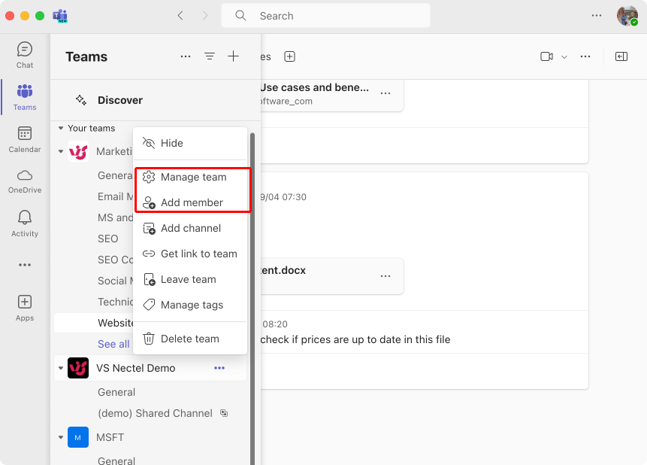Open the Chat section in sidebar
The image size is (647, 465).
pyautogui.click(x=25, y=55)
